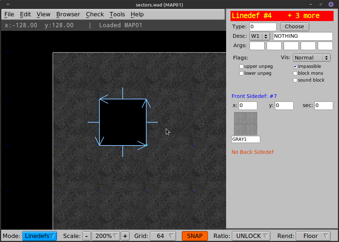
Task: Zoom out with the Scale minus button
Action: click(86, 236)
